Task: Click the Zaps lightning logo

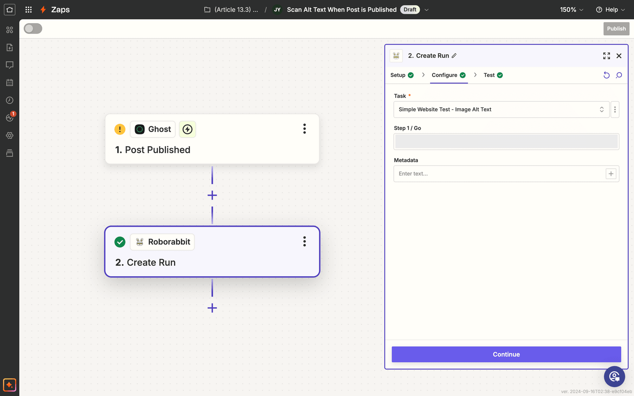Action: point(43,10)
